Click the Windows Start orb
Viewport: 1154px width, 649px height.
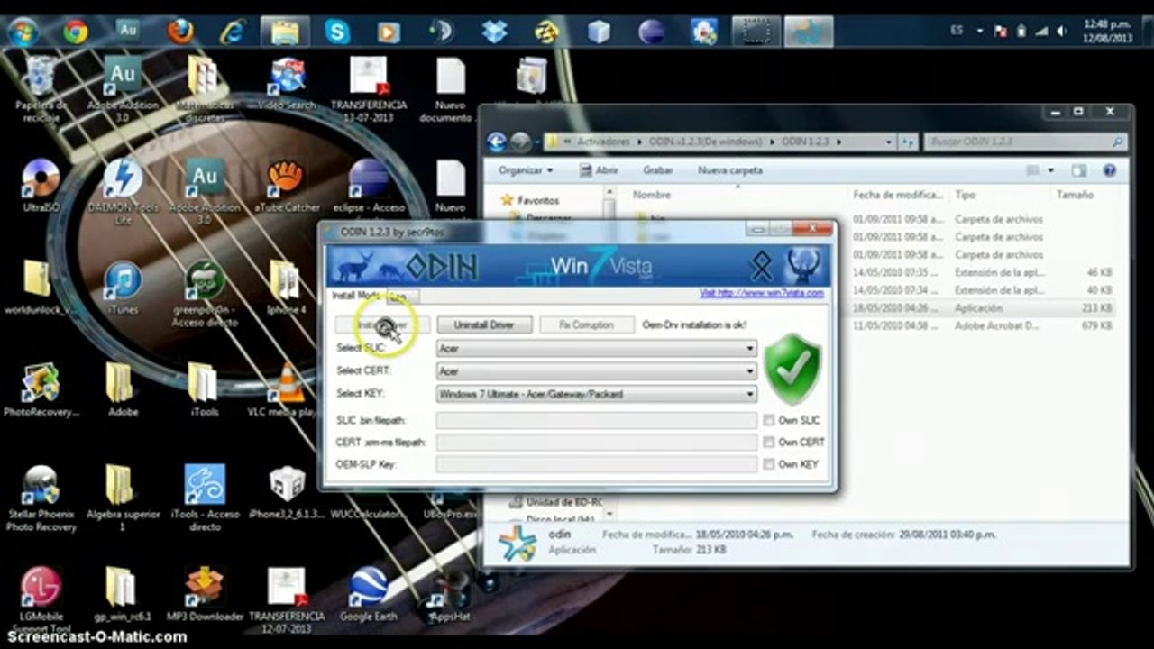(x=22, y=32)
